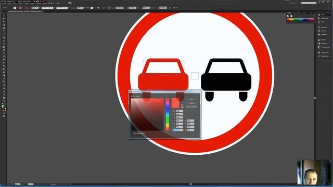Click the K (black) percentage field

pos(191,130)
